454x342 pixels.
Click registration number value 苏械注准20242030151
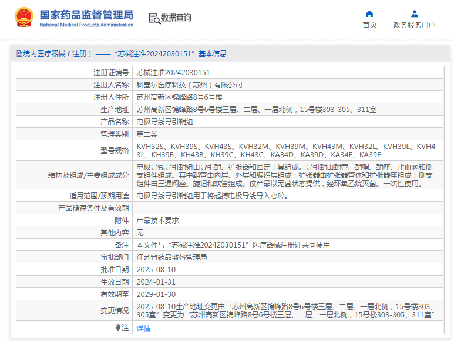[173, 73]
